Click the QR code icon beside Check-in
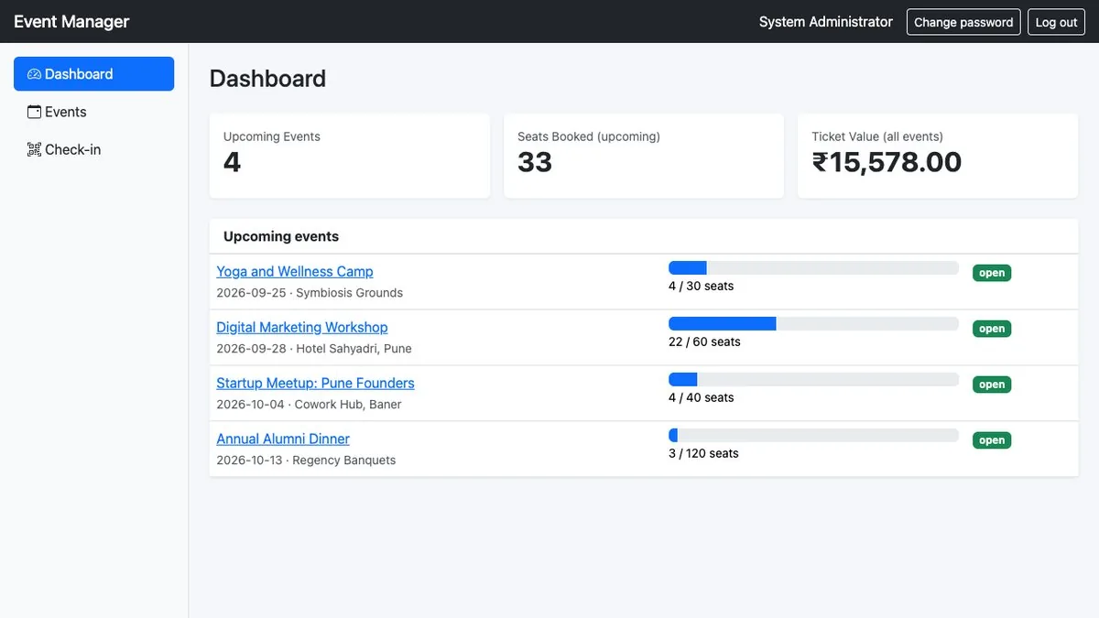The image size is (1099, 618). pyautogui.click(x=34, y=149)
